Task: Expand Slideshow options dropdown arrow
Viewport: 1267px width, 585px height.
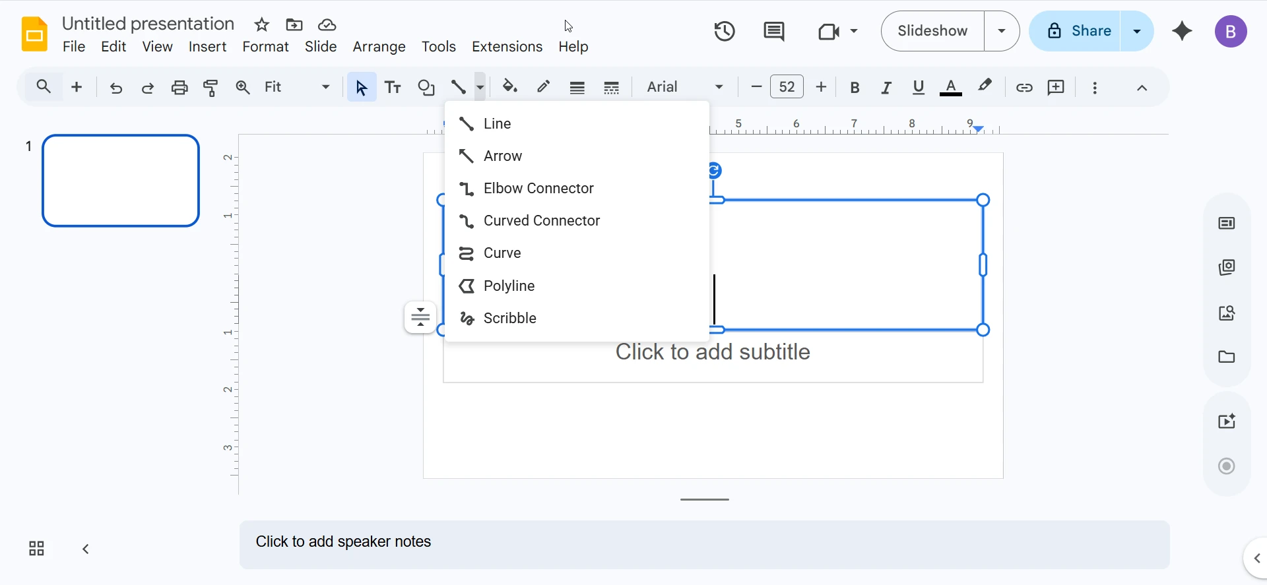Action: 1002,31
